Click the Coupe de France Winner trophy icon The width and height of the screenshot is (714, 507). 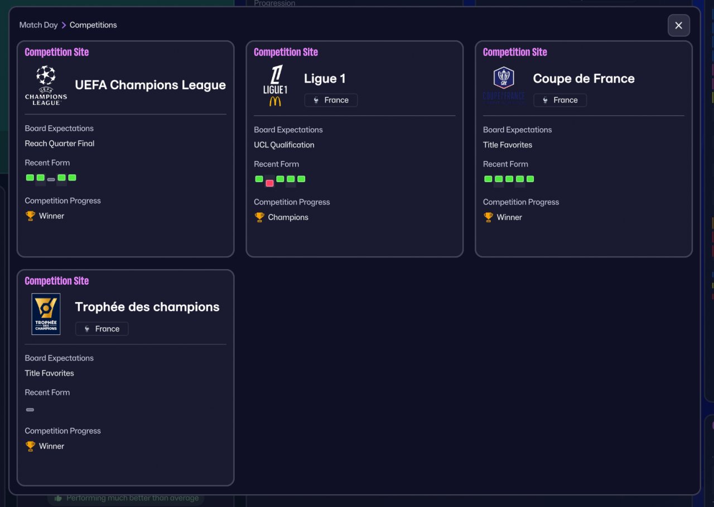click(489, 217)
